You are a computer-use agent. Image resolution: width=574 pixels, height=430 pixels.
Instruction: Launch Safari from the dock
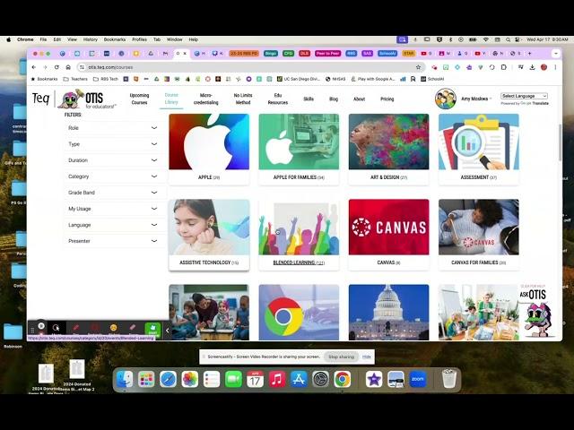point(168,380)
